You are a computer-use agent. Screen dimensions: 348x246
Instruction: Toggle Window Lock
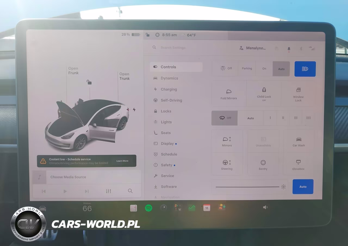(298, 93)
